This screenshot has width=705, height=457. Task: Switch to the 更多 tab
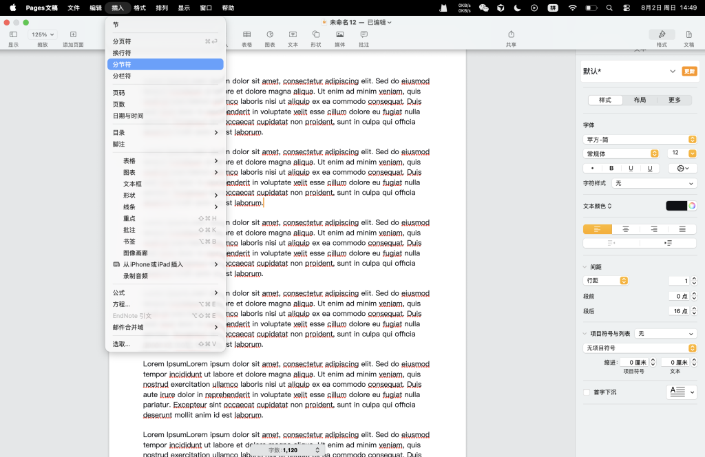click(x=675, y=100)
